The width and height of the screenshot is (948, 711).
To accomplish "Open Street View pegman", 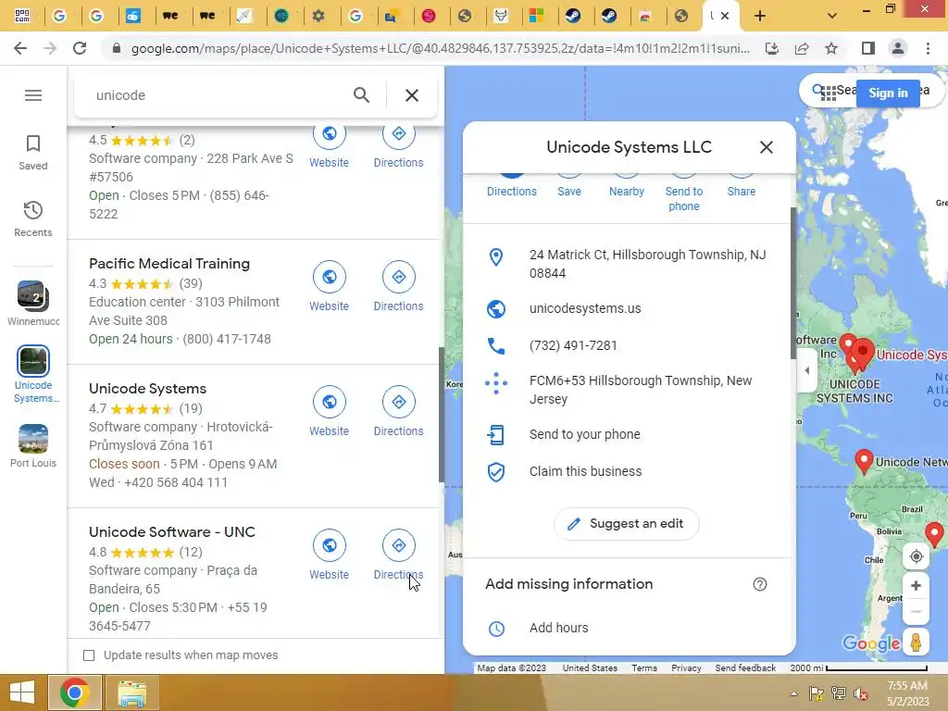I will coord(916,642).
